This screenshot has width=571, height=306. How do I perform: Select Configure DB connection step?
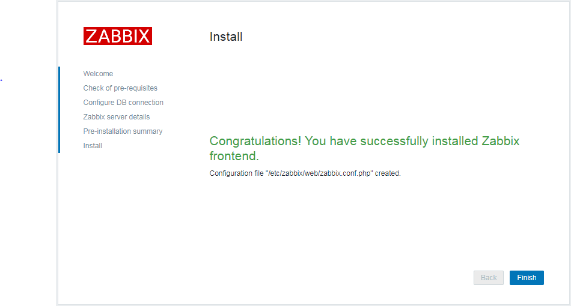pos(123,103)
